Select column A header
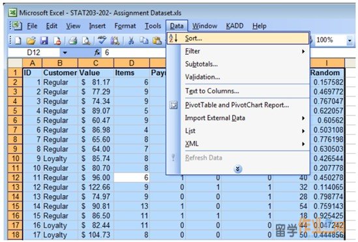Screen dimensions: 358x242 pyautogui.click(x=33, y=63)
